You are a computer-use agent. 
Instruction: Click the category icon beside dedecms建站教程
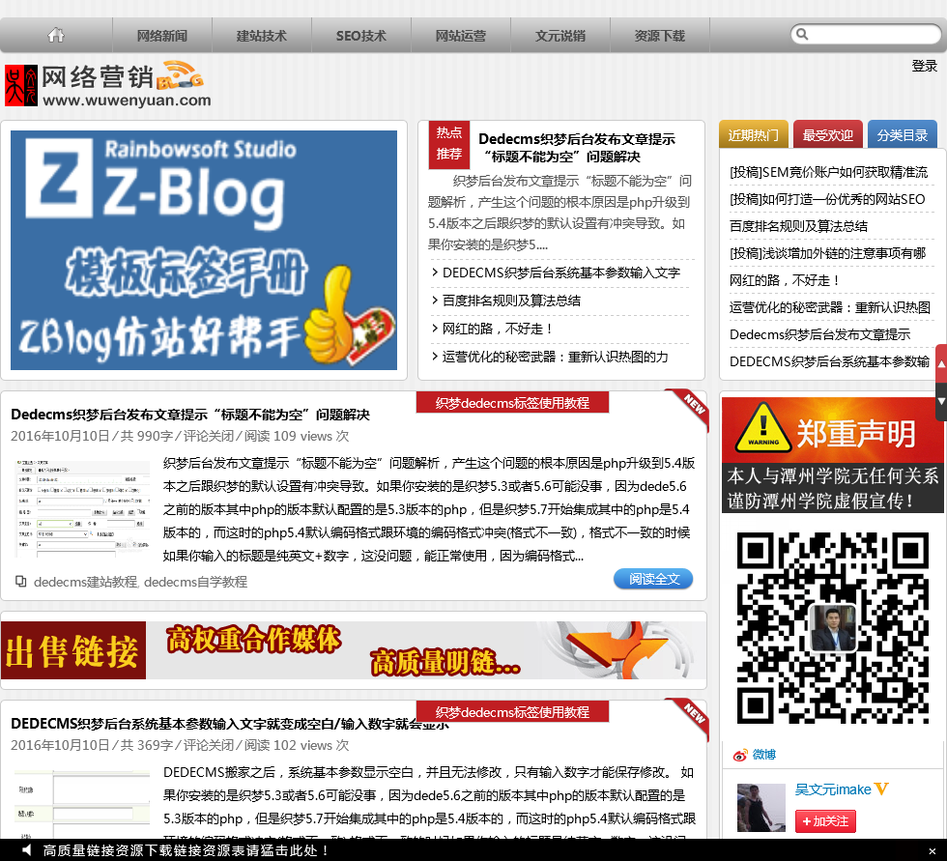[x=21, y=582]
